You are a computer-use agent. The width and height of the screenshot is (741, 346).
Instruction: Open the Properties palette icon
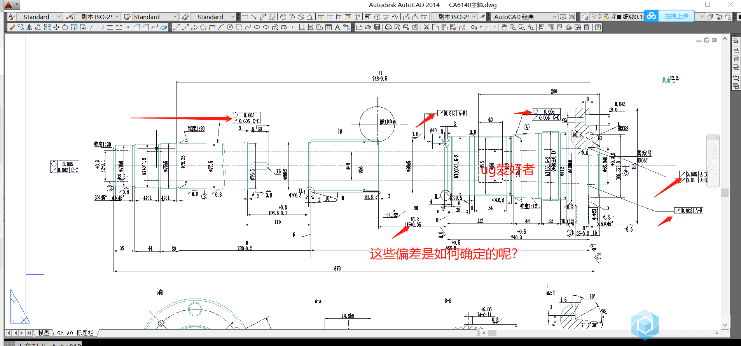click(x=542, y=27)
